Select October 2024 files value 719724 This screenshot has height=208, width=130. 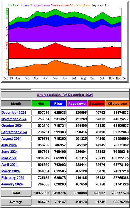click(60, 126)
